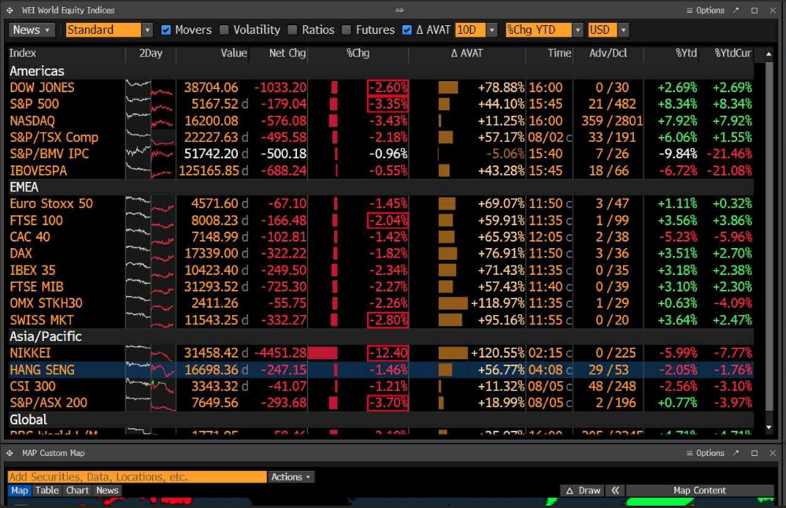This screenshot has width=786, height=508.
Task: Open the NASDAQ index
Action: point(32,121)
